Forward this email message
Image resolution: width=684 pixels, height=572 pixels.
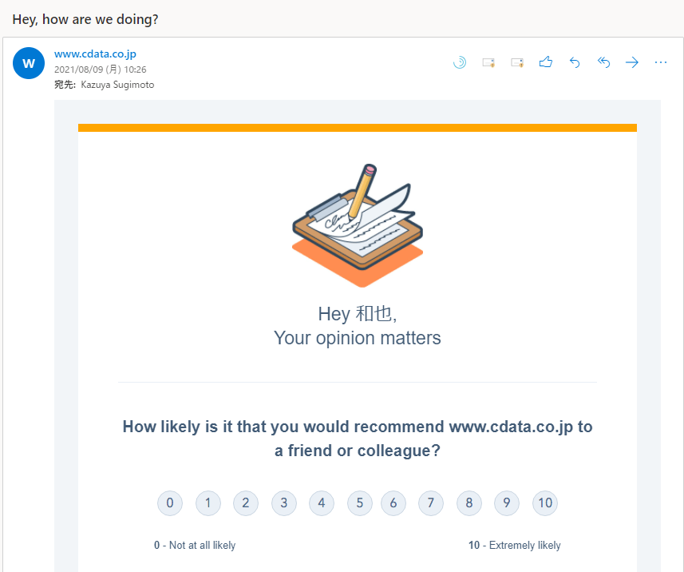632,62
